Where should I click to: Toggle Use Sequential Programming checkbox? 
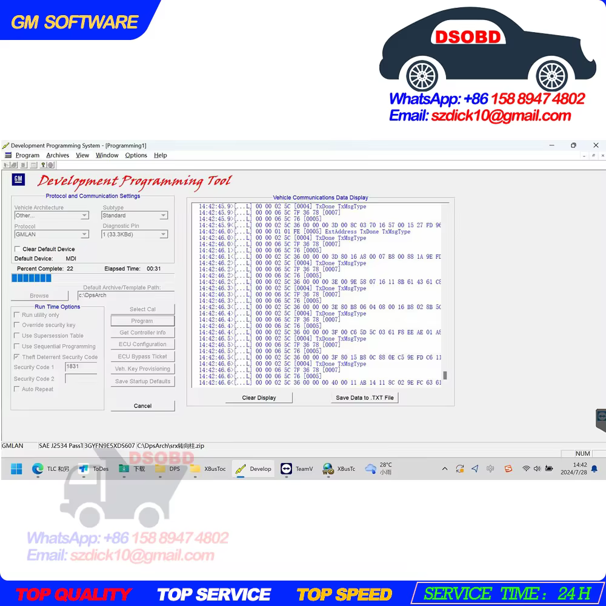(16, 346)
